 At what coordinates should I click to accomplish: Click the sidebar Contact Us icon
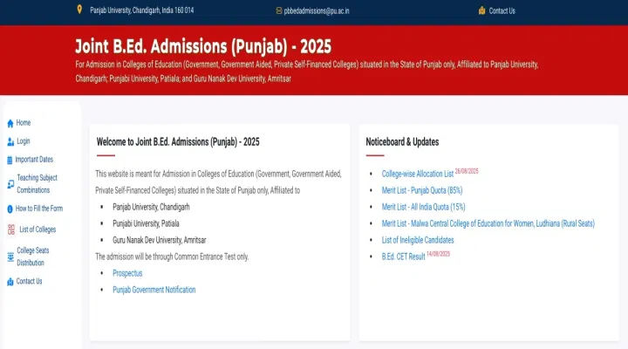10,282
